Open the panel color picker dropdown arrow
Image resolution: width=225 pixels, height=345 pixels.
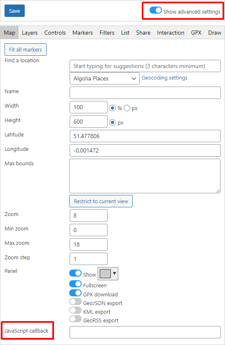coord(115,273)
